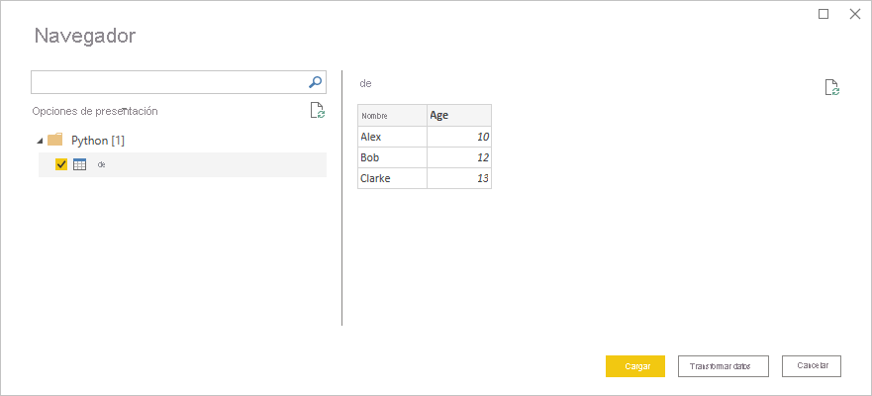Uncheck the de table checkbox
The image size is (872, 396).
click(x=61, y=164)
